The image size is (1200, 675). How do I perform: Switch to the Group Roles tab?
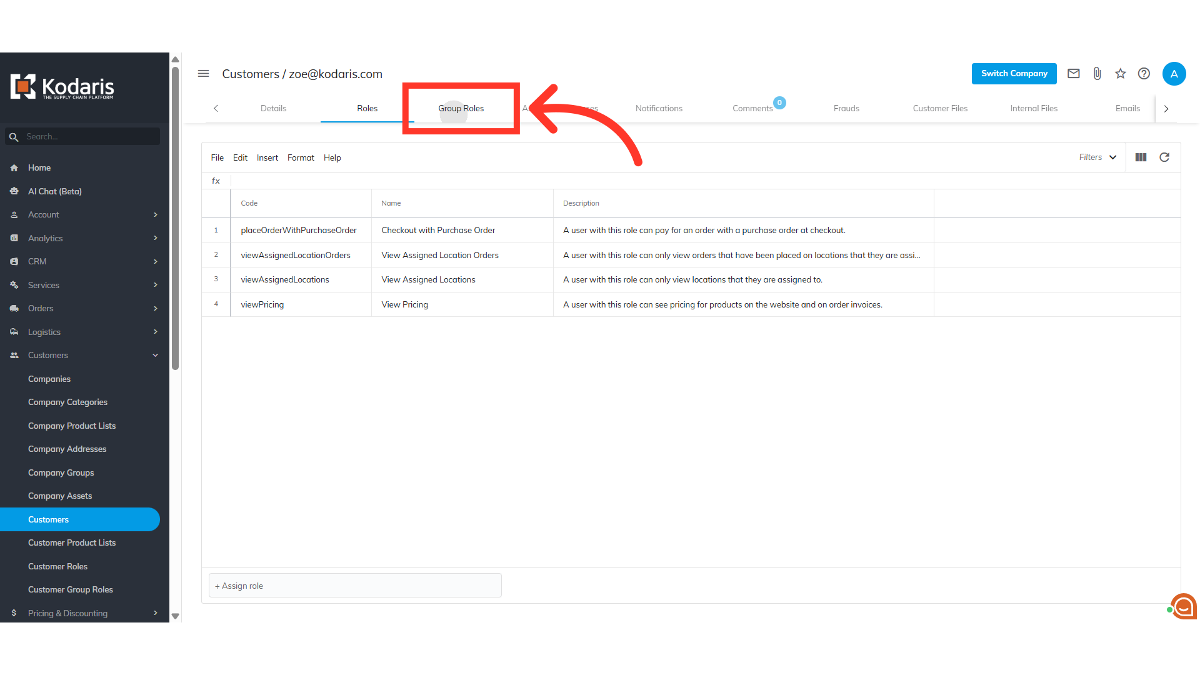(461, 108)
